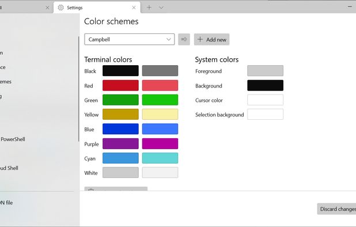
Task: Select the pale bright Yellow swatch
Action: tap(160, 114)
